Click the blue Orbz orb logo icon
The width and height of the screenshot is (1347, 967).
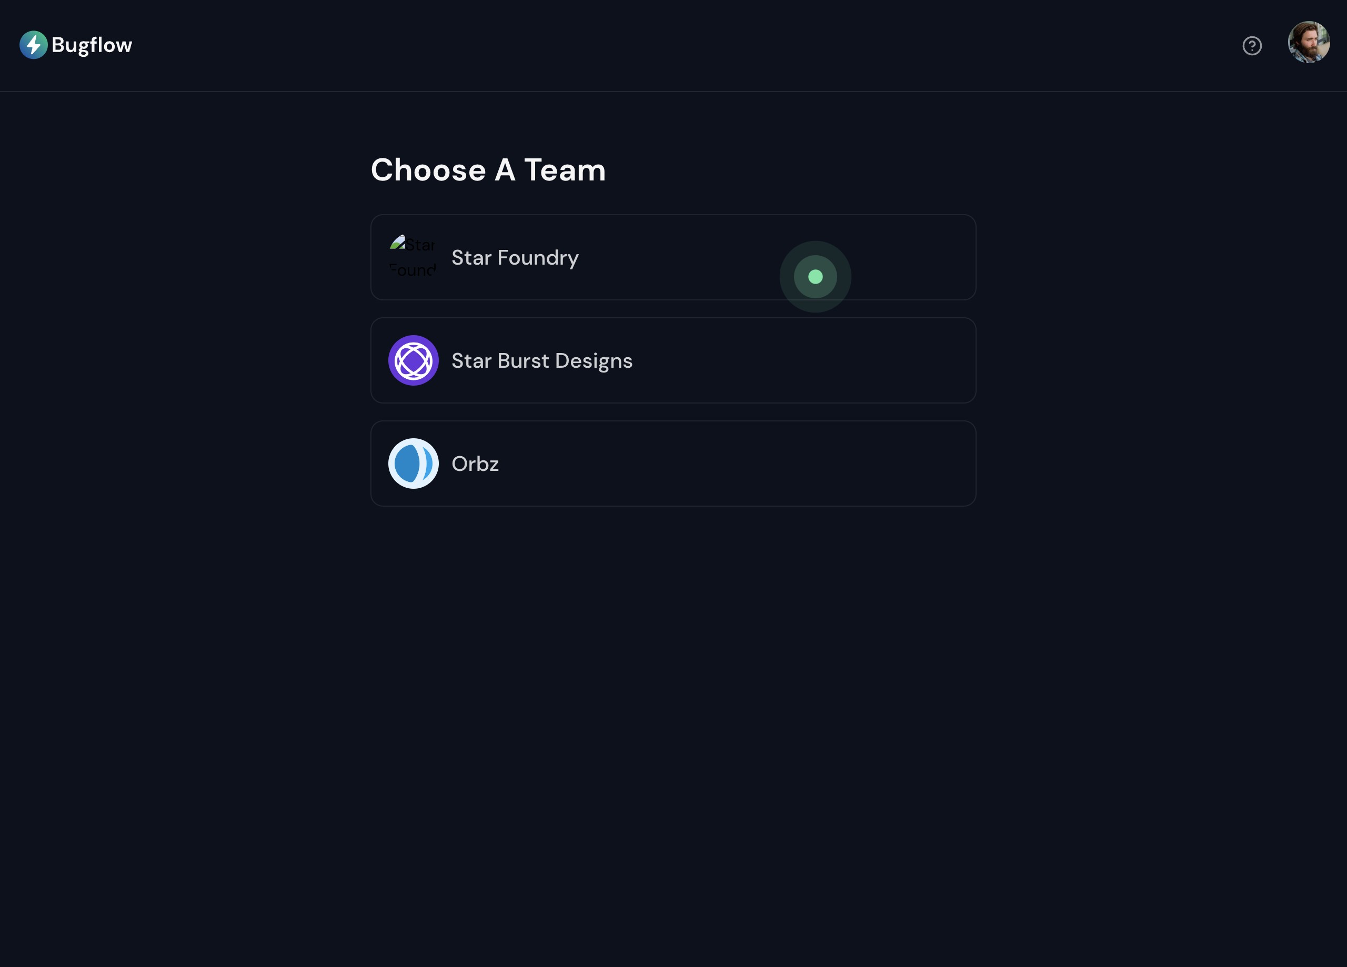click(x=414, y=464)
